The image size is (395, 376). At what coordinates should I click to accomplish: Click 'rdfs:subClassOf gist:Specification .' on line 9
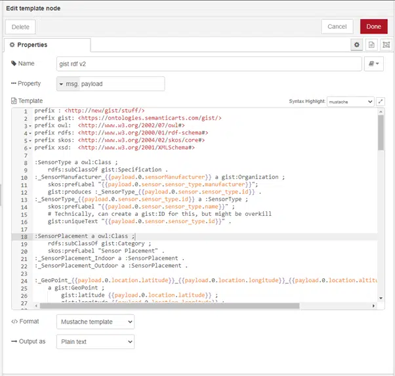pos(108,169)
